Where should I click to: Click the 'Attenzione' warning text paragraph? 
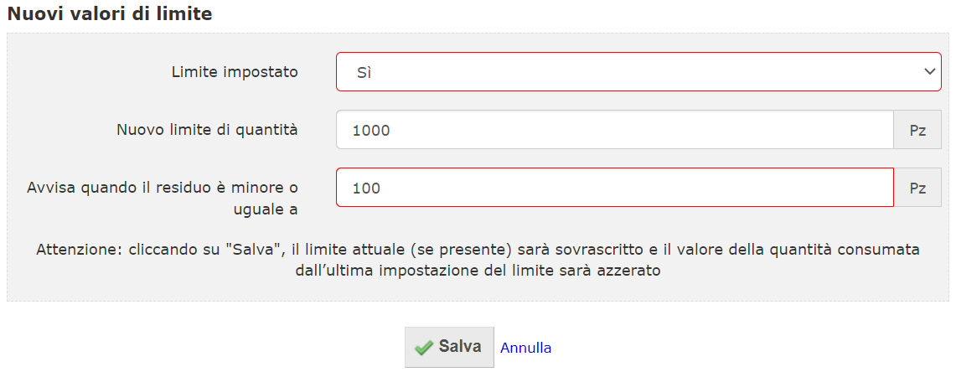tap(478, 261)
